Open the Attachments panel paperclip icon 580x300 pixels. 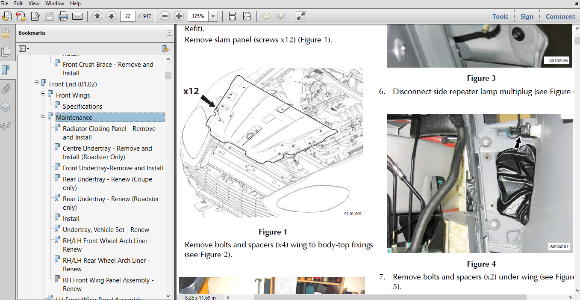(x=6, y=89)
